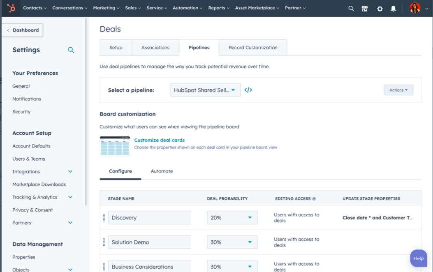Open Solution Demo's 30% probability dropdown
Viewport: 433px width, 272px height.
(x=232, y=242)
